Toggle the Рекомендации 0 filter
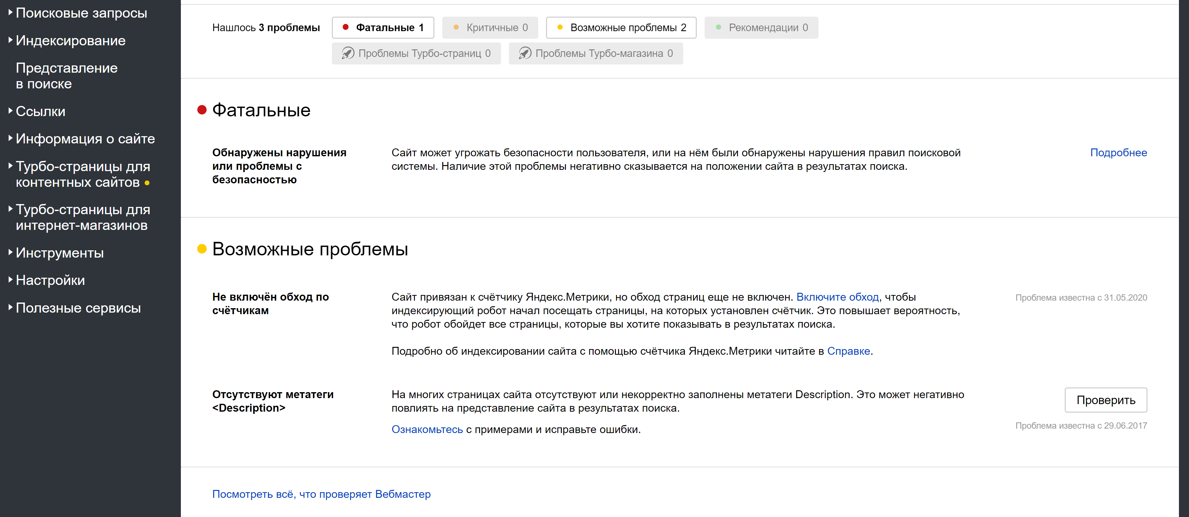Screen dimensions: 1189x517 click(x=761, y=28)
